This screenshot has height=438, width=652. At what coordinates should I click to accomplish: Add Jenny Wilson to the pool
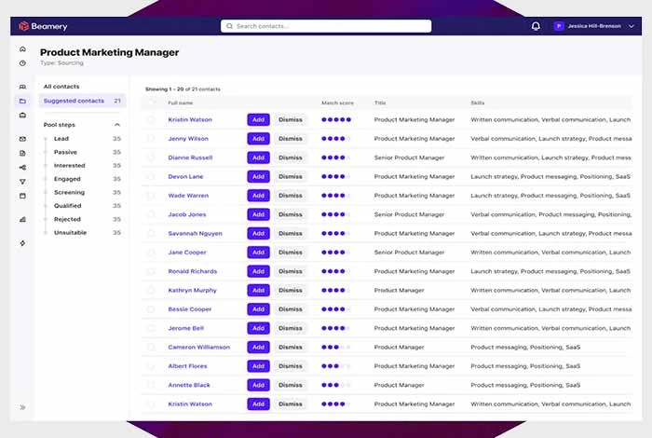click(x=258, y=139)
